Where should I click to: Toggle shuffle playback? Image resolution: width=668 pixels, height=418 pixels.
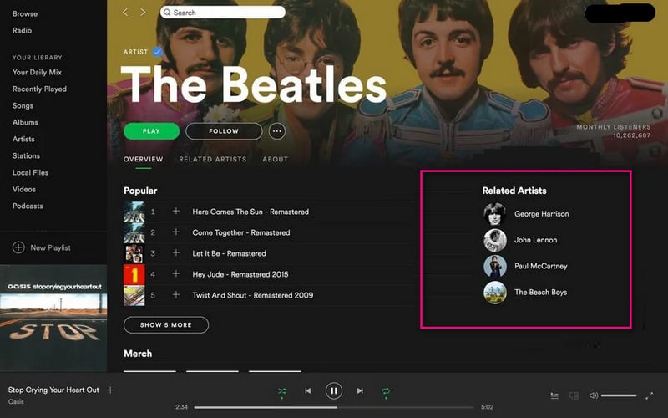[x=281, y=391]
